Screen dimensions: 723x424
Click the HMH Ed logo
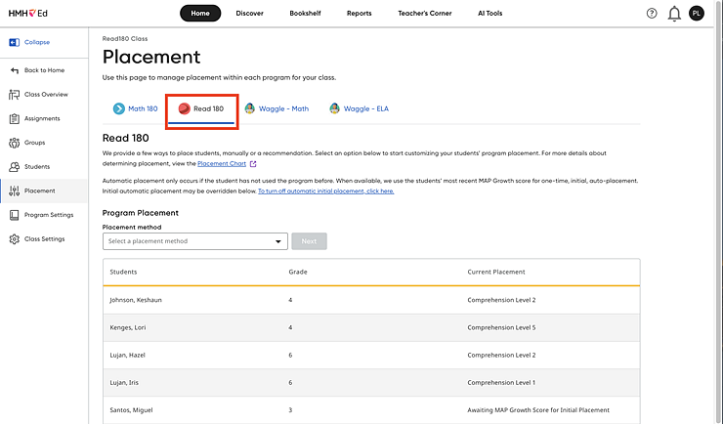27,14
